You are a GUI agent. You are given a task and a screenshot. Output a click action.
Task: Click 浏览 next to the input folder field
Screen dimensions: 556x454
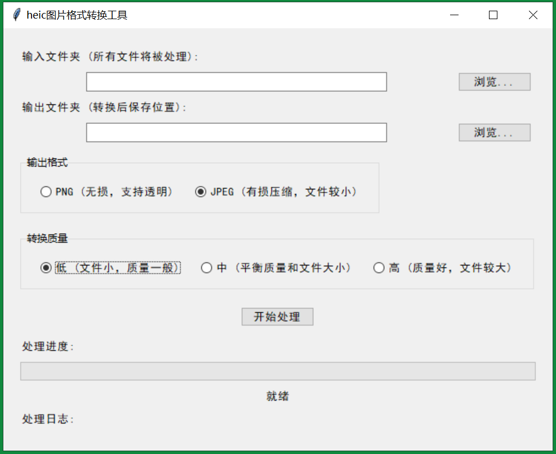point(494,81)
